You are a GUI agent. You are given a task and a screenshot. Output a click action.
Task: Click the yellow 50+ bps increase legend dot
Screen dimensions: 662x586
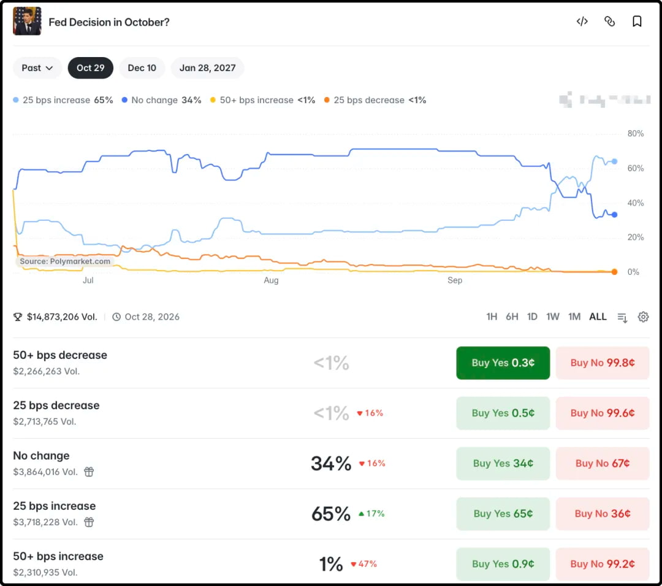[213, 100]
